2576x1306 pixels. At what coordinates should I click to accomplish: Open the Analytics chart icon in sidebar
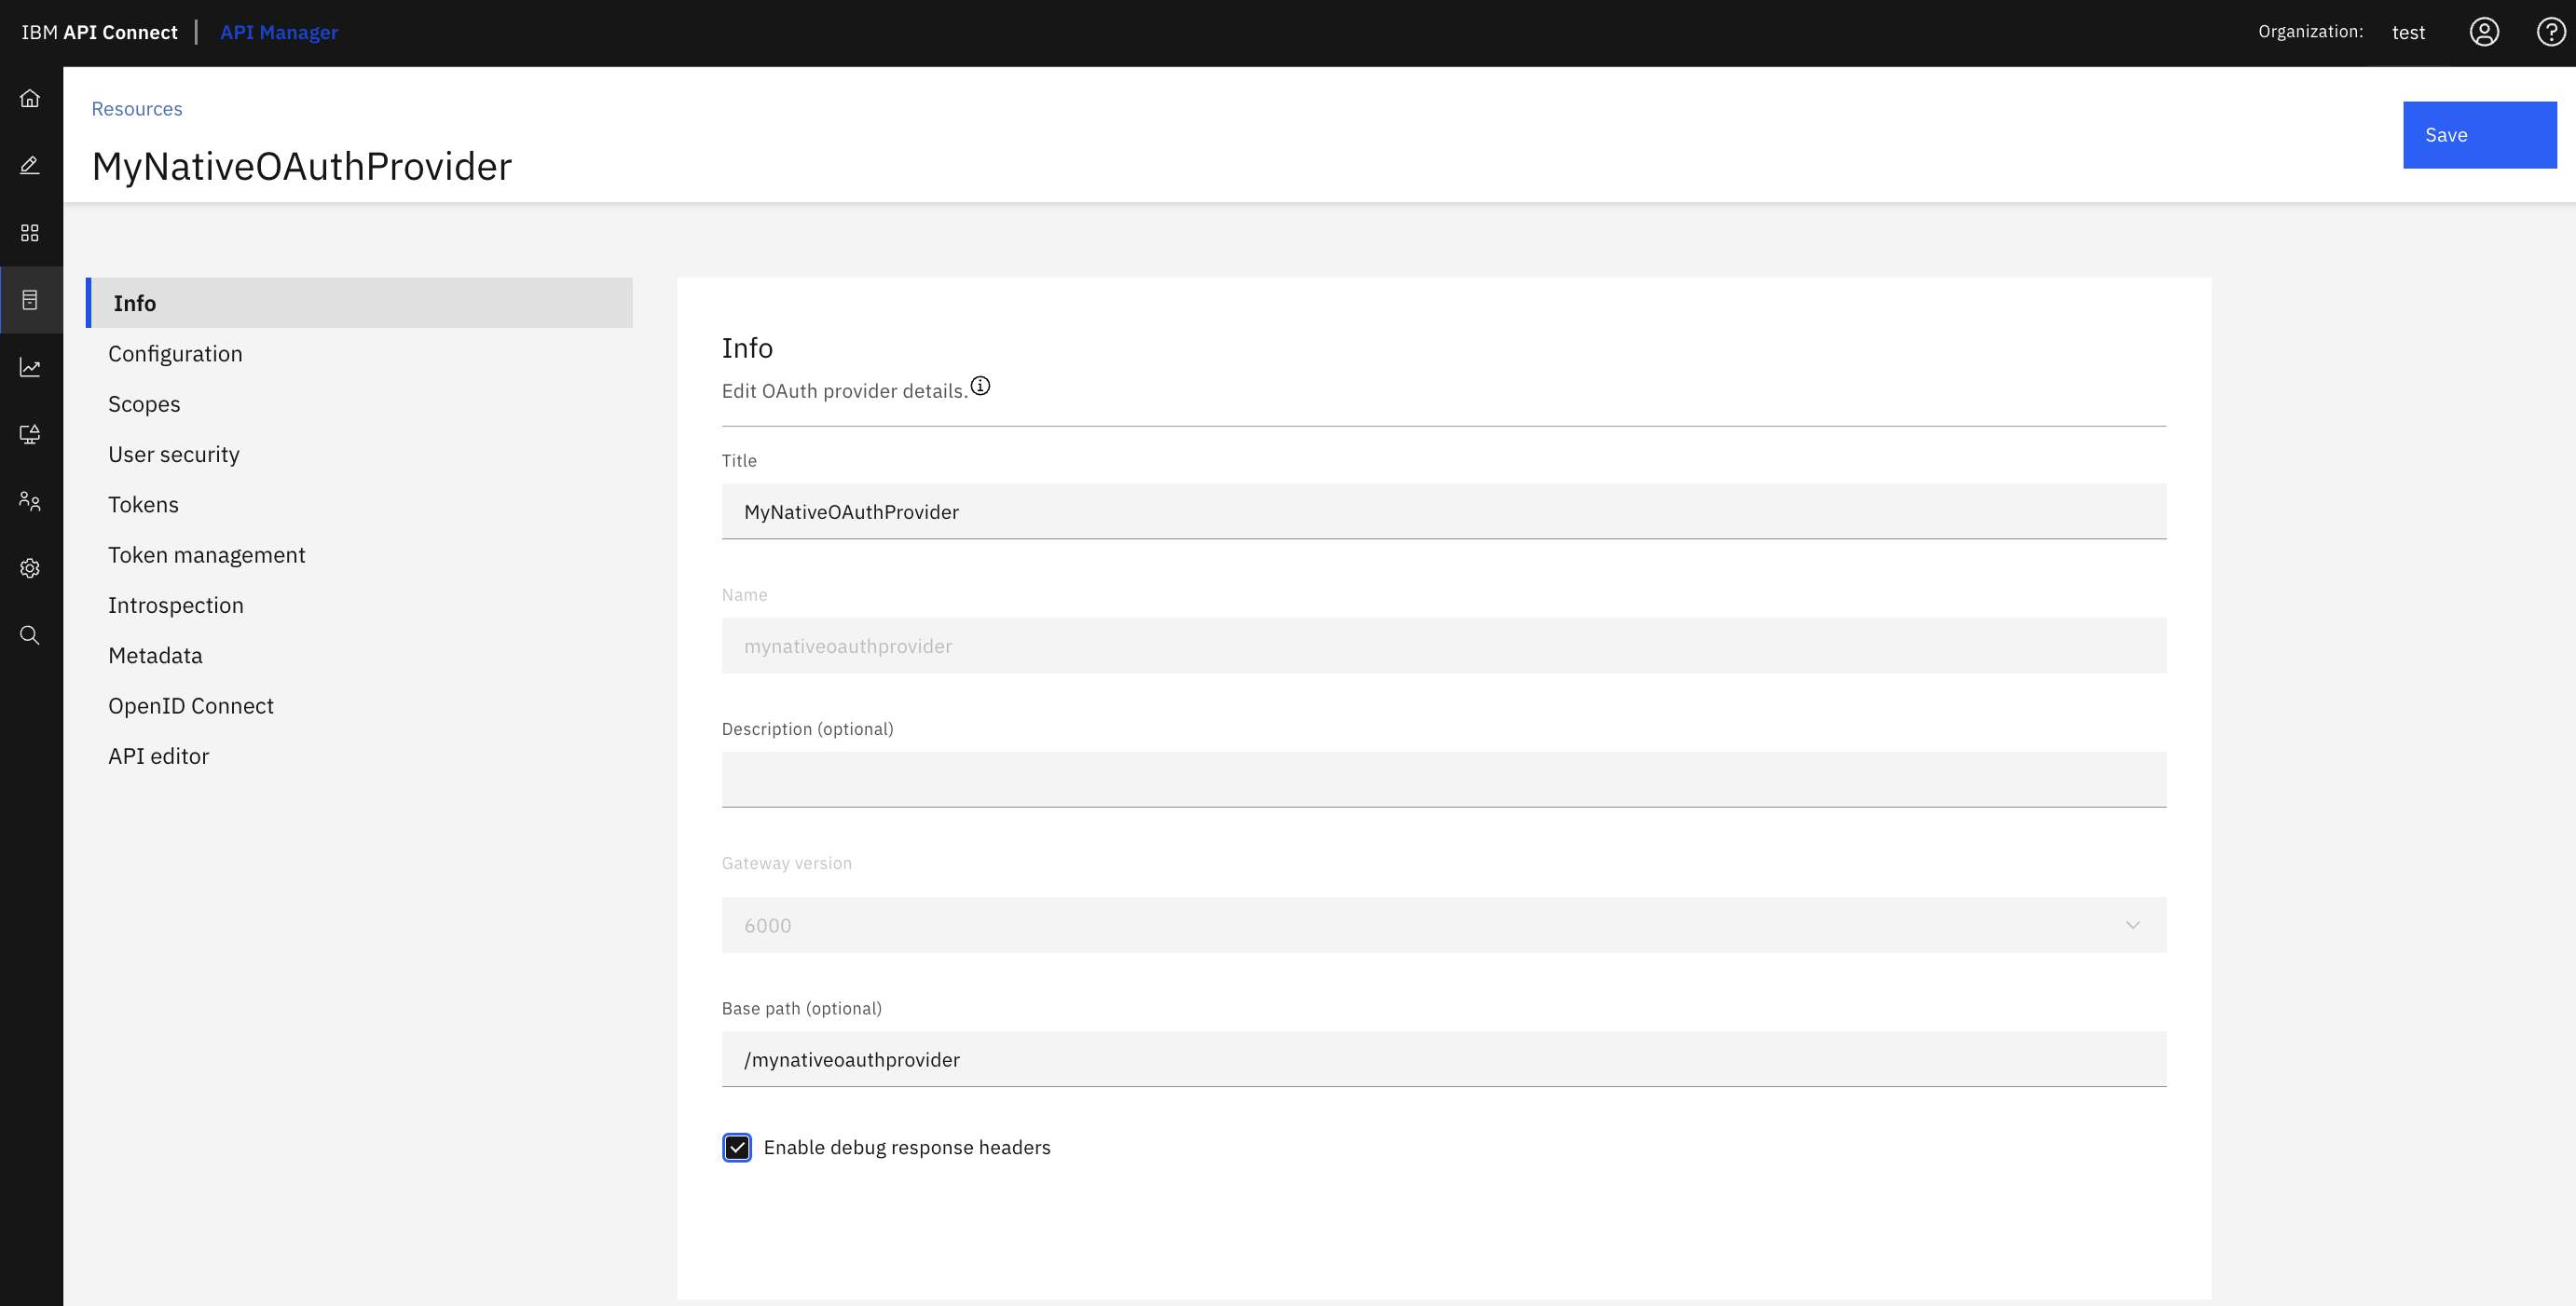pyautogui.click(x=30, y=368)
